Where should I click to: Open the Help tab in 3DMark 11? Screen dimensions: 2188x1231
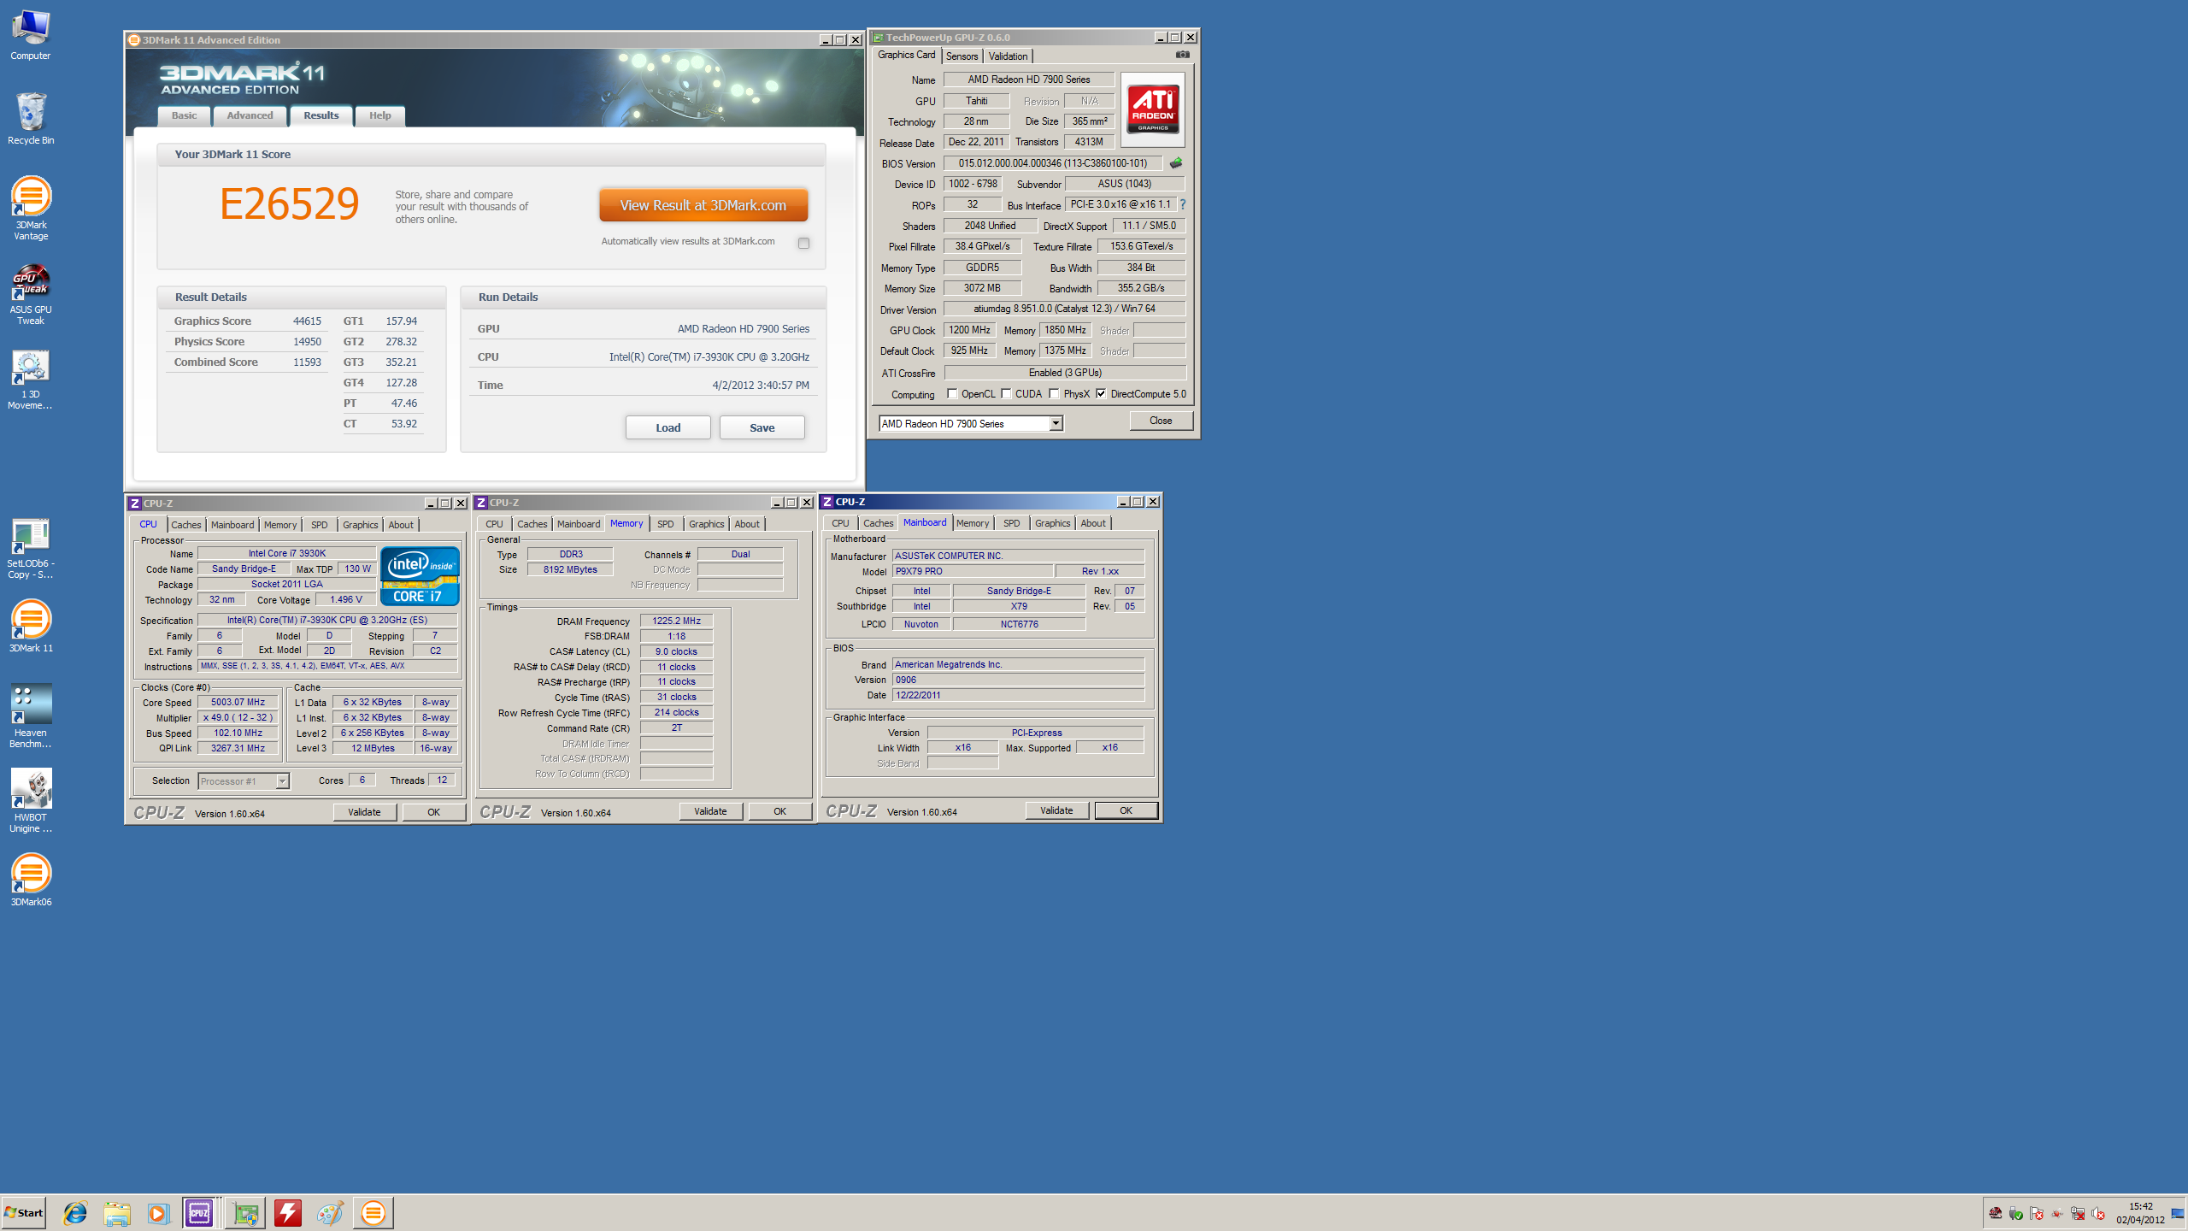(x=380, y=115)
